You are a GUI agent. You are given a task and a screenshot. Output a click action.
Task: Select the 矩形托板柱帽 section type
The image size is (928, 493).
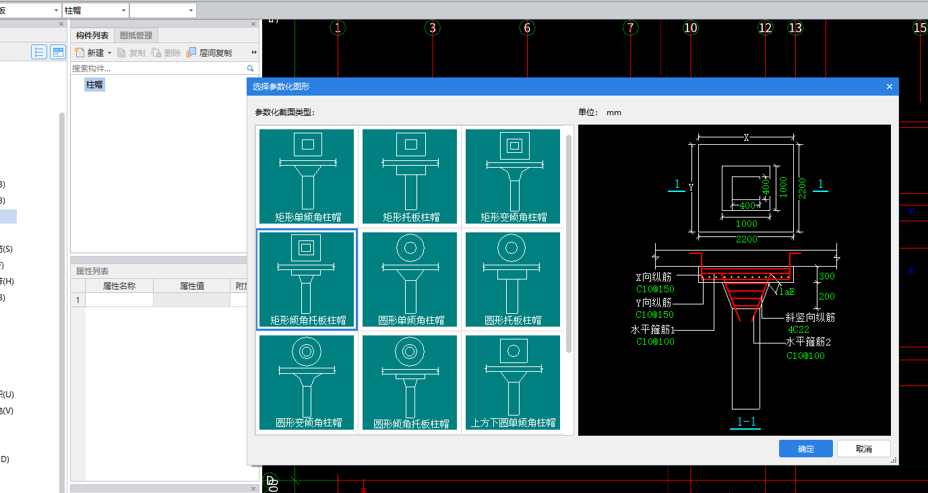pos(410,176)
